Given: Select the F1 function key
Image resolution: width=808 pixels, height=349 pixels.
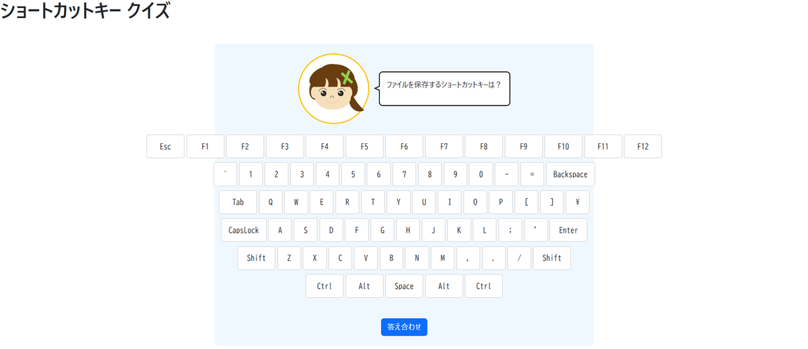Looking at the screenshot, I should [205, 146].
